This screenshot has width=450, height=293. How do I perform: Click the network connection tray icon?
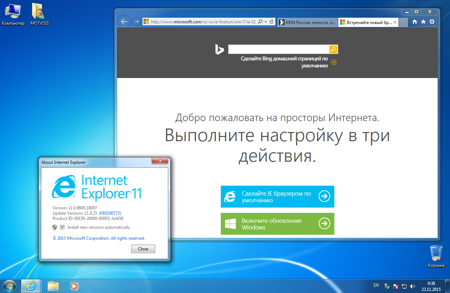click(404, 286)
